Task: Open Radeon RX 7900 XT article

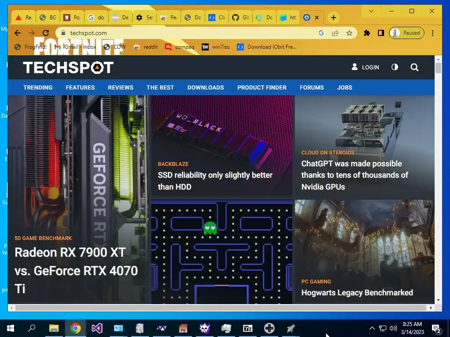Action: 76,270
